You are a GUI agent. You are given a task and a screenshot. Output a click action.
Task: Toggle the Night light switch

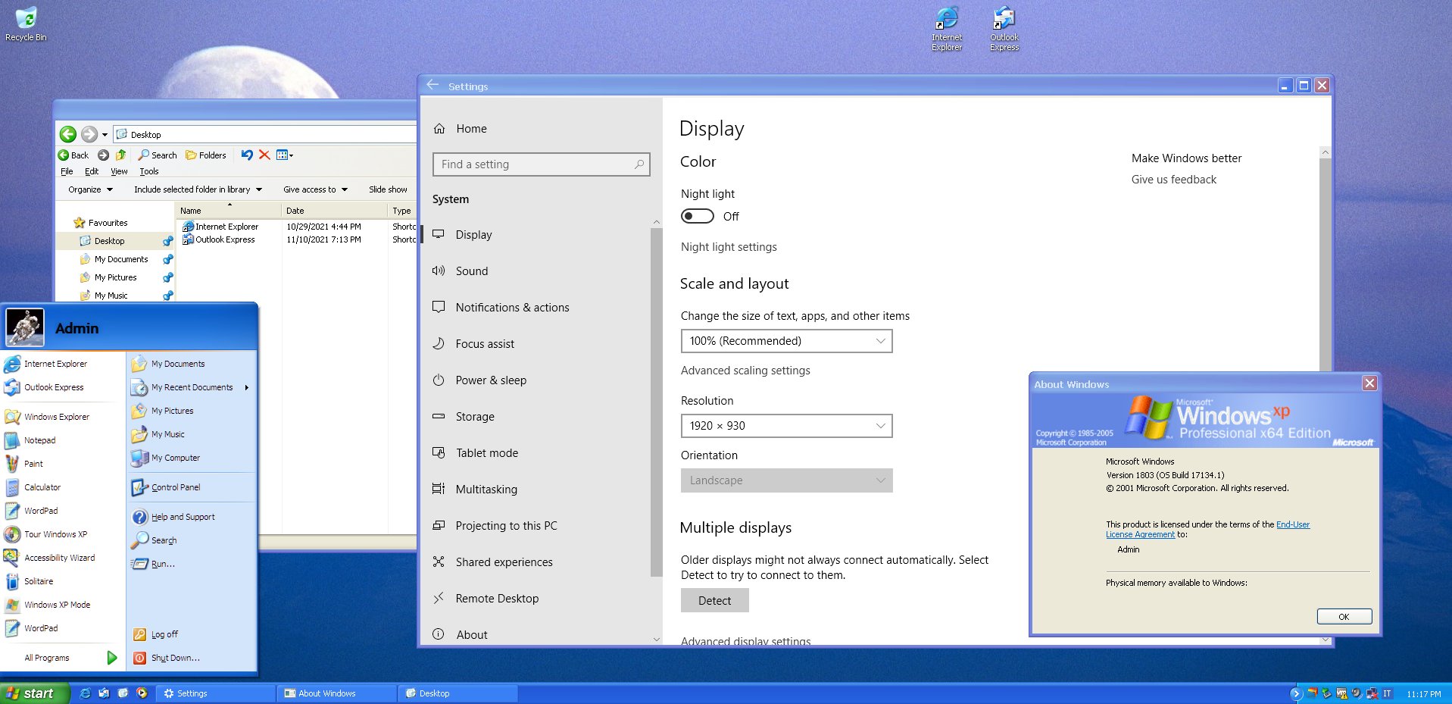click(698, 216)
